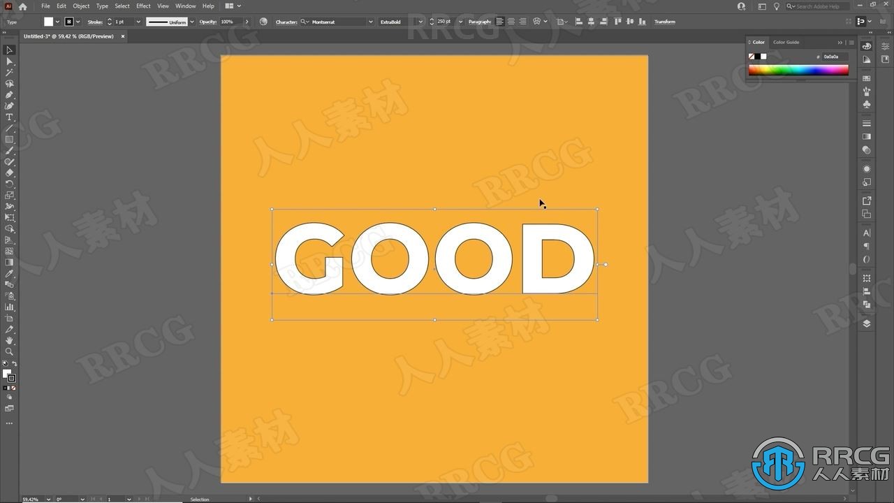Screen dimensions: 894x503
Task: Expand the Opacity slider arrow
Action: (247, 22)
